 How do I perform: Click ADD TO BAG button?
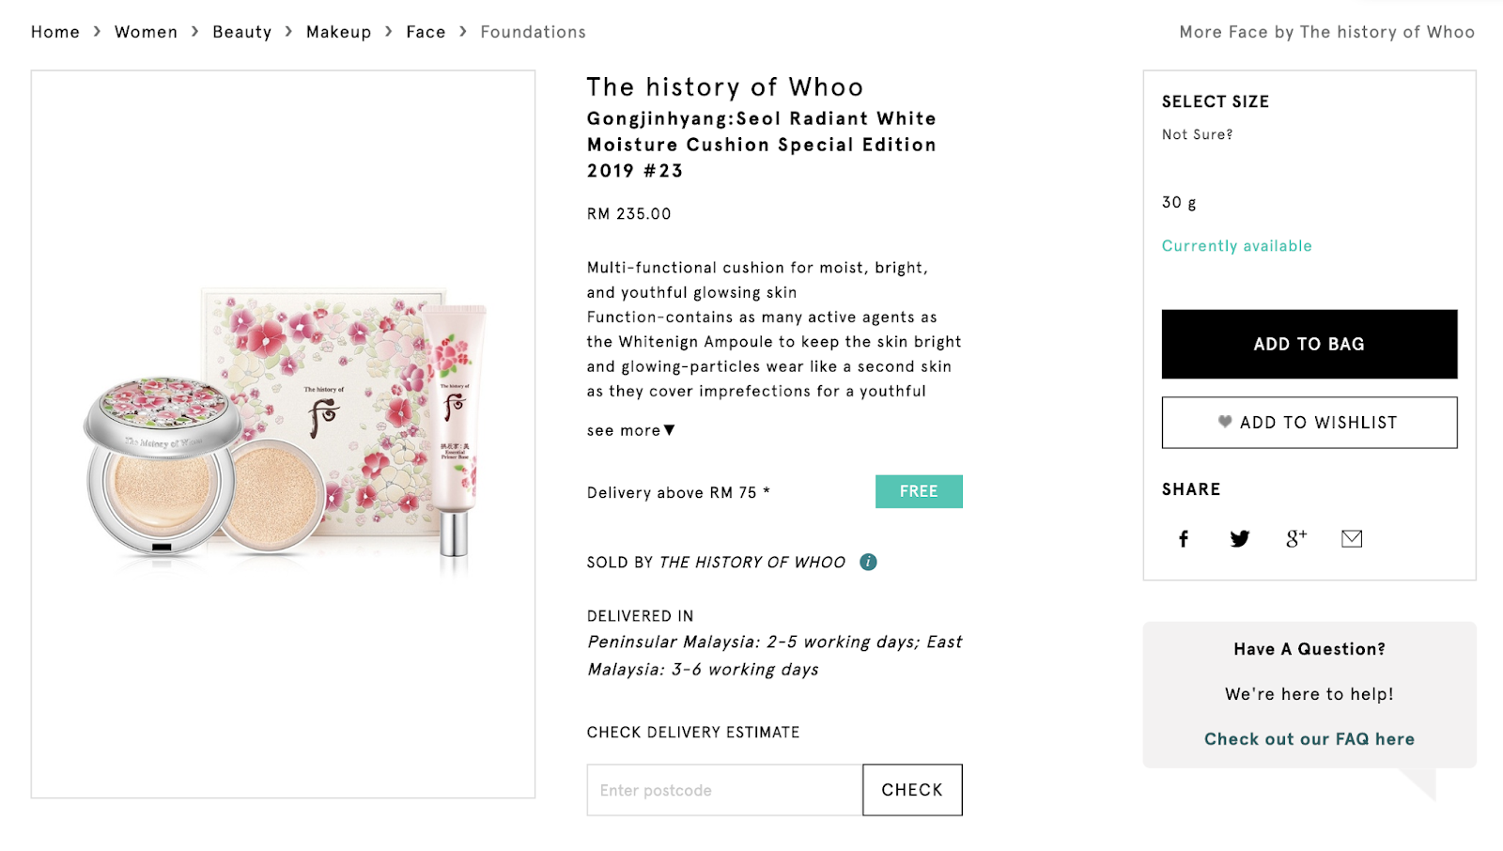pyautogui.click(x=1309, y=344)
